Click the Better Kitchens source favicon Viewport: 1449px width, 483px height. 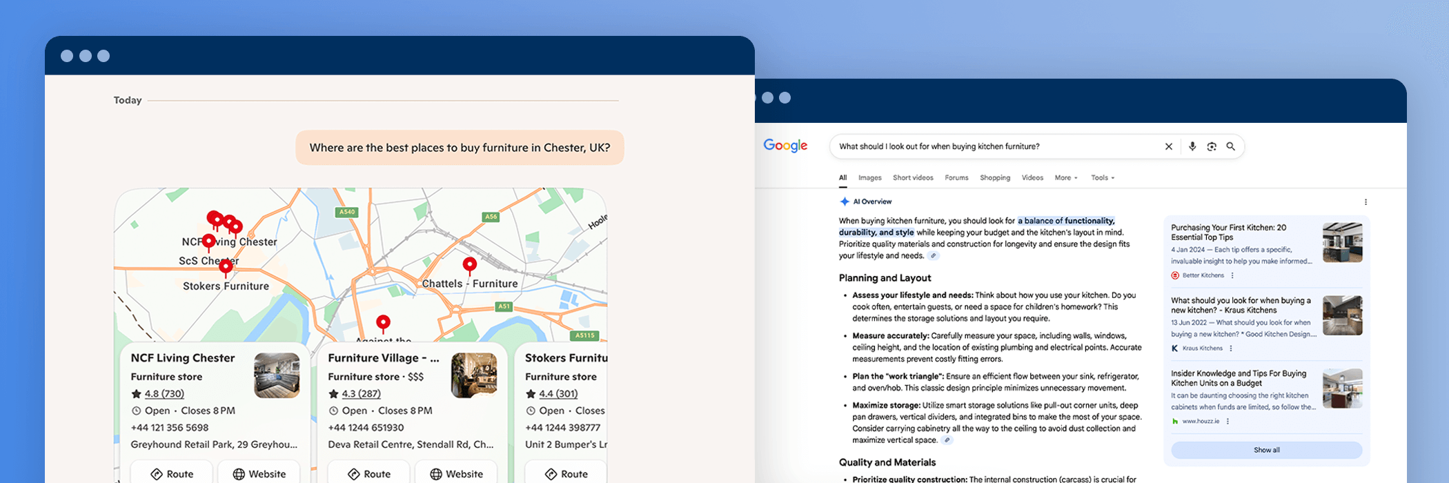[1175, 275]
